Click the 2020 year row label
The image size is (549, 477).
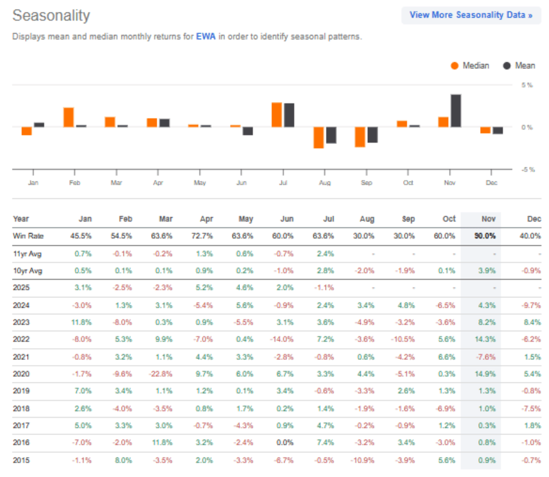[x=21, y=374]
